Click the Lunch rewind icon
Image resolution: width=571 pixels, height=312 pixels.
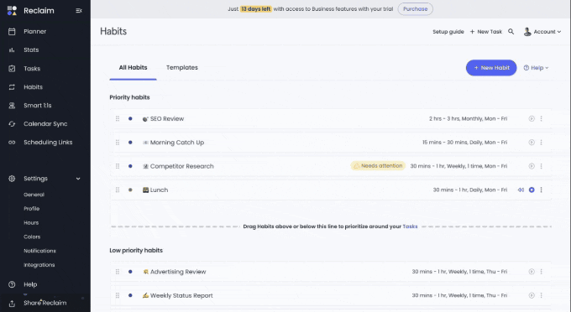[x=521, y=190]
